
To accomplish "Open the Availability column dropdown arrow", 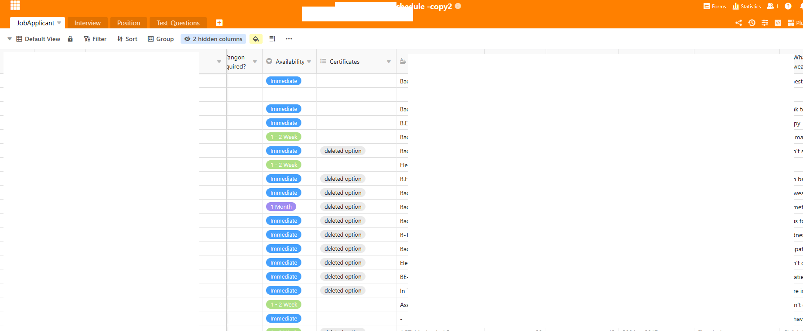I will point(309,62).
